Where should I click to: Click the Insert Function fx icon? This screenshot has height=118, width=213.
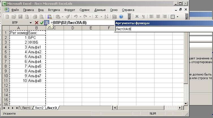[47, 23]
